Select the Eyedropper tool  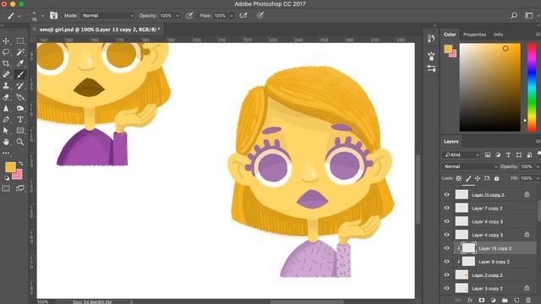click(x=20, y=63)
